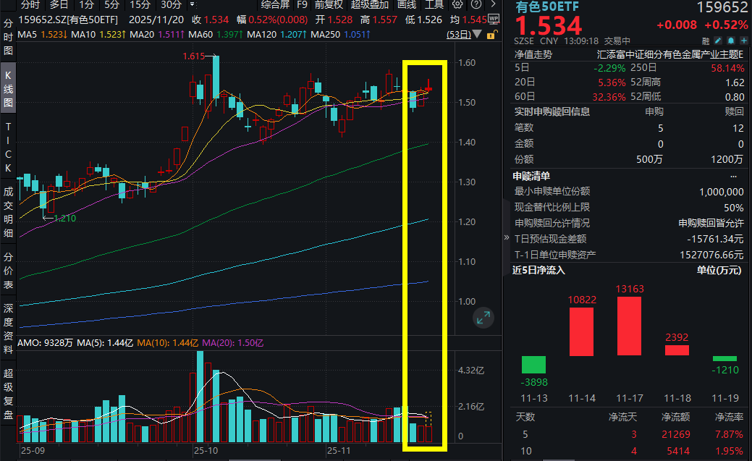Click the 13163 inflow bar for 11-17
The image size is (752, 461).
pos(628,326)
